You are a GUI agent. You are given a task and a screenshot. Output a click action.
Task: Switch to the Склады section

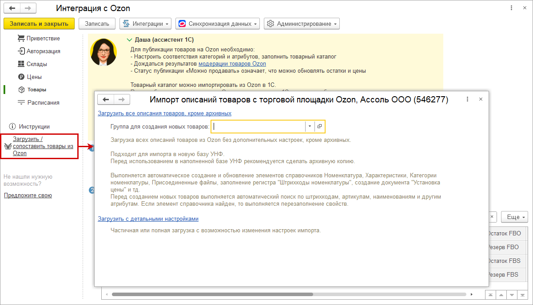coord(36,64)
